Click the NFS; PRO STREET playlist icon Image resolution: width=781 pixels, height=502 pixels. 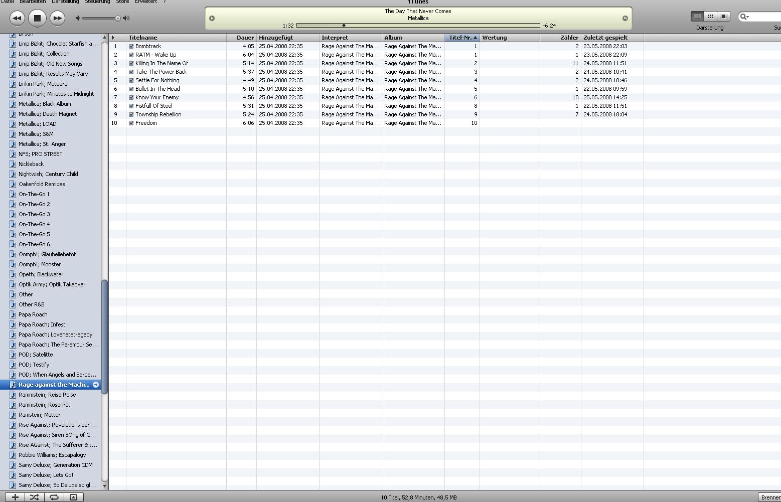[13, 154]
